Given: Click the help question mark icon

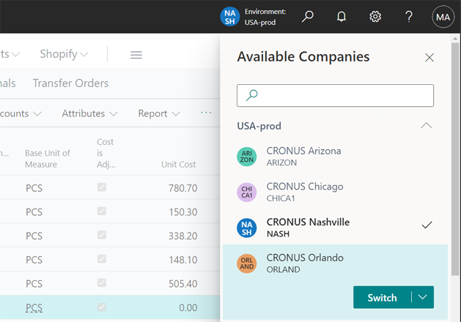Looking at the screenshot, I should click(x=409, y=16).
